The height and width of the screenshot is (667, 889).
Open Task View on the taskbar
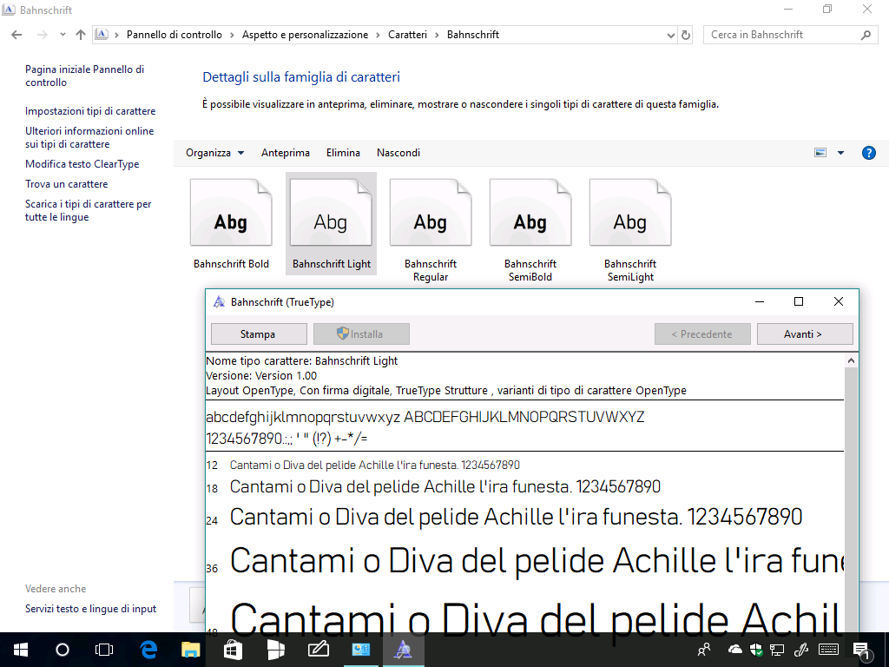pyautogui.click(x=104, y=650)
